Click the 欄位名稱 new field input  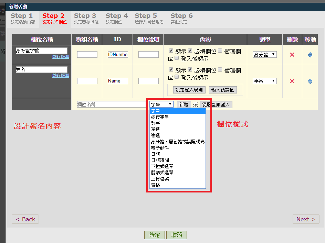[x=111, y=104]
